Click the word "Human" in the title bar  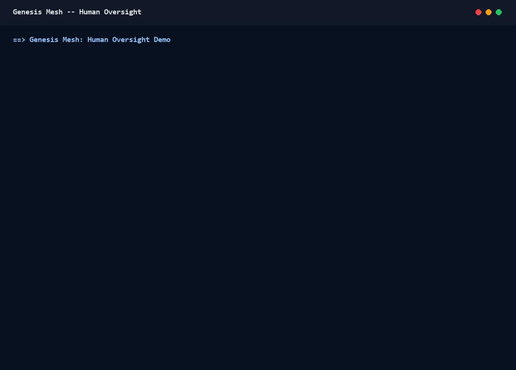pyautogui.click(x=89, y=12)
